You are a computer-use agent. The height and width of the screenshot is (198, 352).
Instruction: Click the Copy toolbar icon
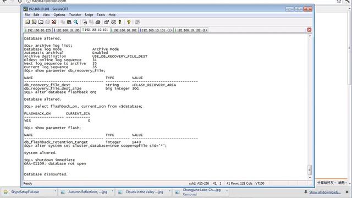point(63,22)
